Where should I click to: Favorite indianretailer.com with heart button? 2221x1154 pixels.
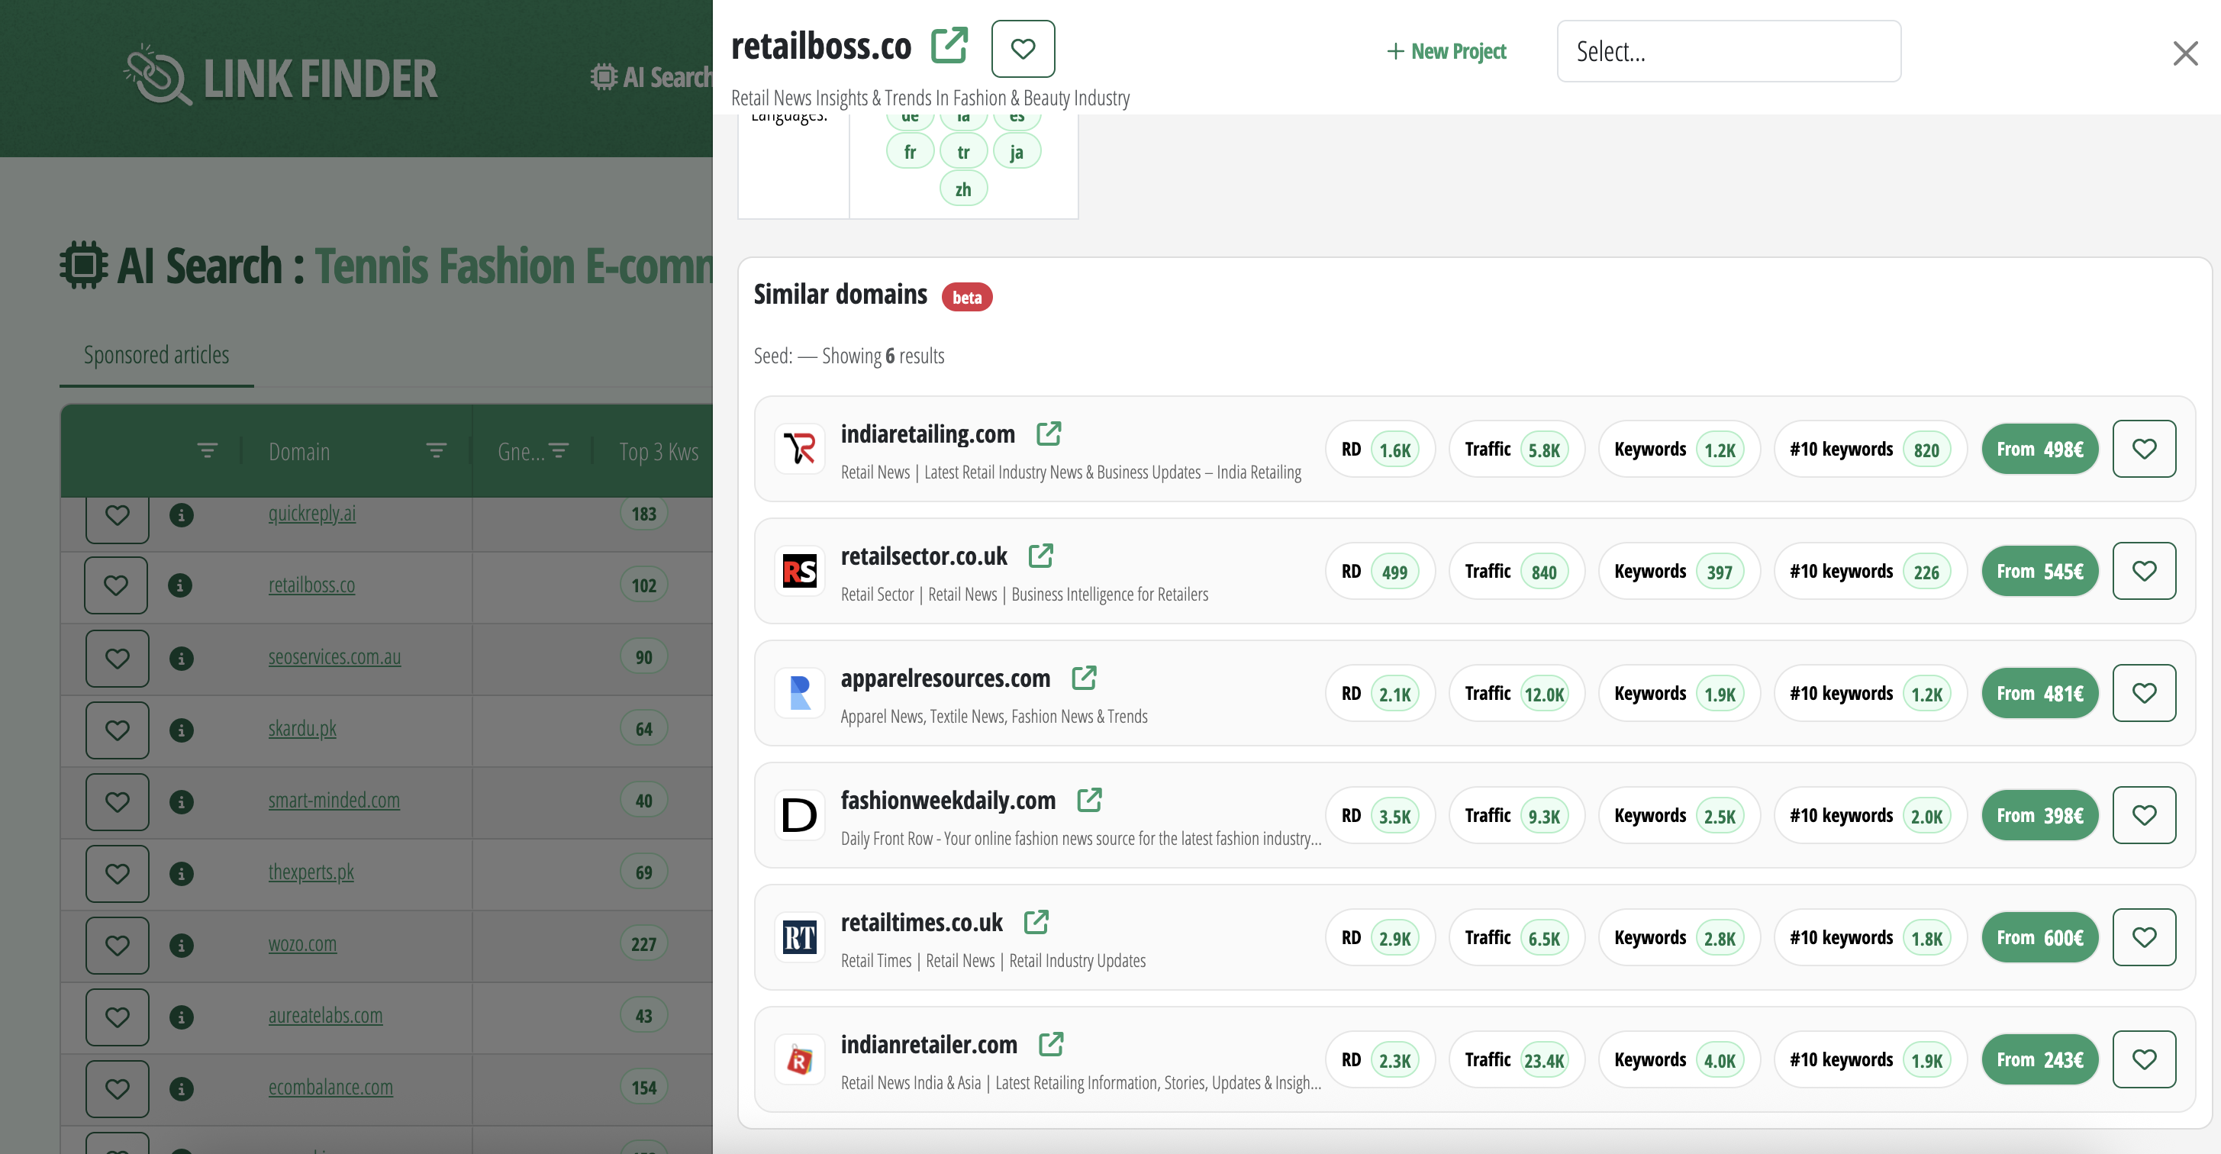[2143, 1059]
